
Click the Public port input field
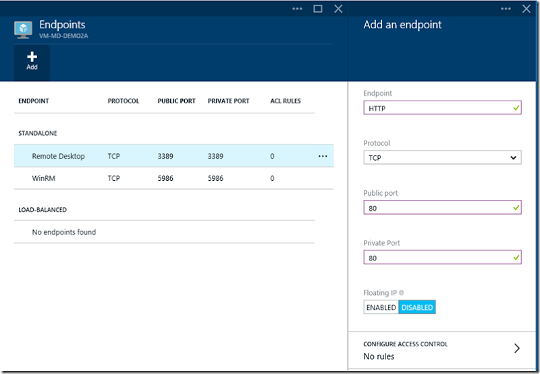(x=437, y=208)
